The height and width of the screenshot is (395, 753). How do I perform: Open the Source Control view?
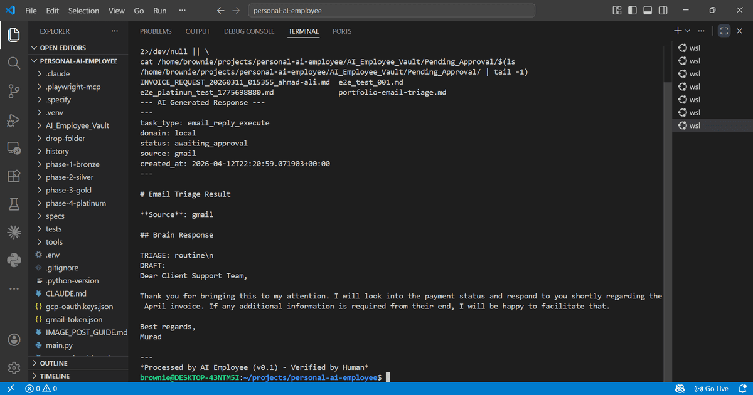[14, 92]
